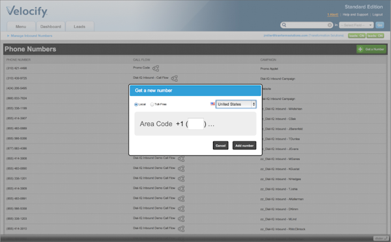Image resolution: width=391 pixels, height=242 pixels.
Task: Click call flow icon in (855) 483-0891 row
Action: 181,199
